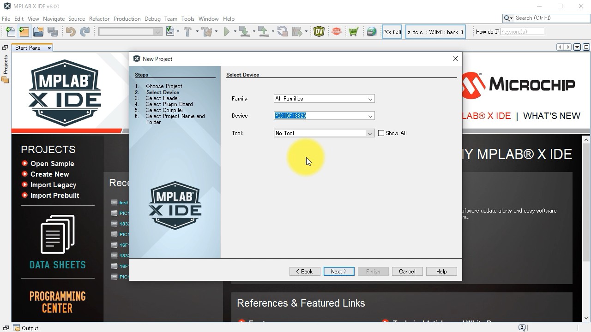This screenshot has height=332, width=591.
Task: Click the scroll documents left arrow
Action: pyautogui.click(x=560, y=47)
